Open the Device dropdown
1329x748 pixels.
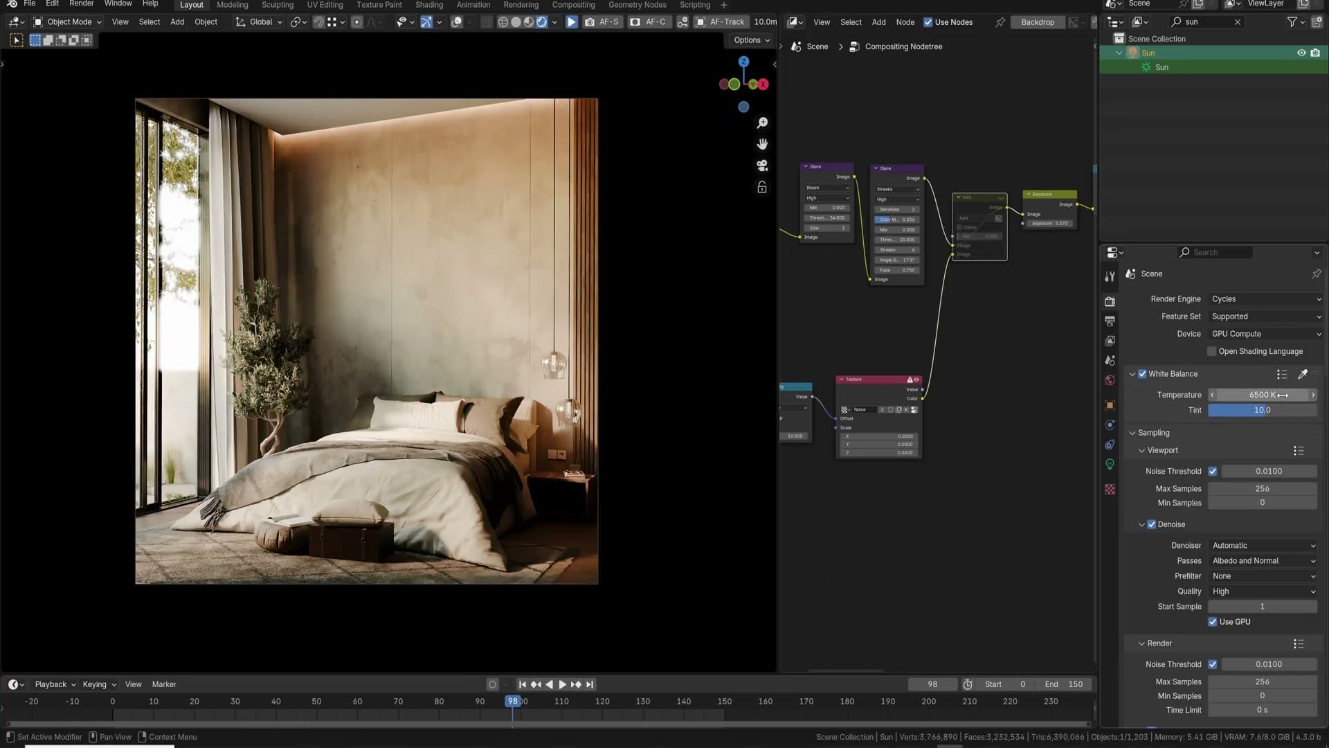[x=1266, y=334]
